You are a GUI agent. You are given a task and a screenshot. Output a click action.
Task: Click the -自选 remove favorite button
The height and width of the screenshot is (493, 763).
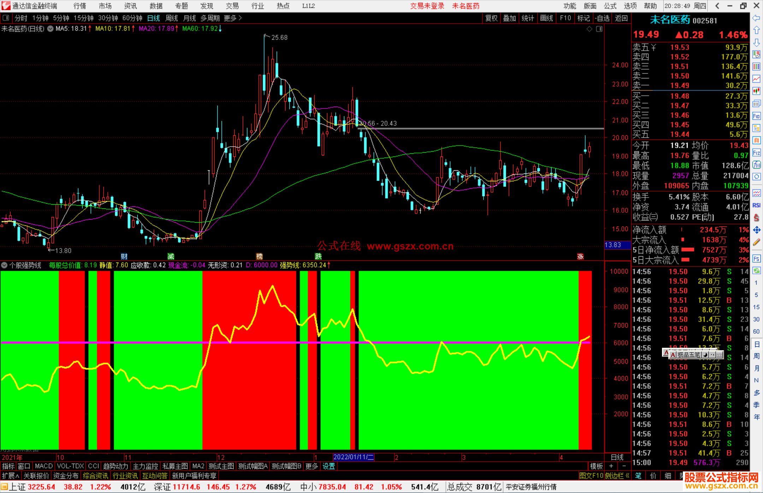pos(602,18)
